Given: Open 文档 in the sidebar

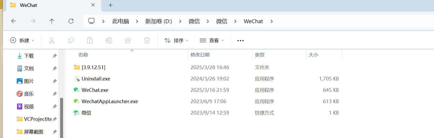Looking at the screenshot, I should pyautogui.click(x=29, y=68).
